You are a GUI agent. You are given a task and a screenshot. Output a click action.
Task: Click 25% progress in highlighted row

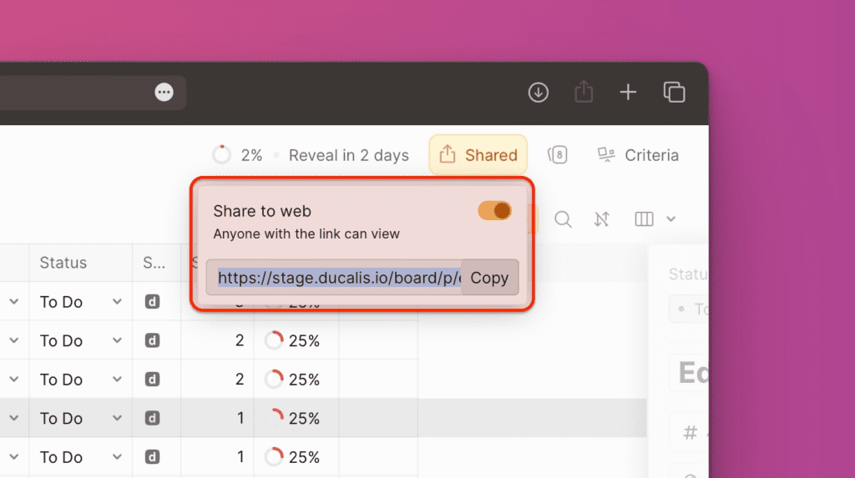pos(293,418)
